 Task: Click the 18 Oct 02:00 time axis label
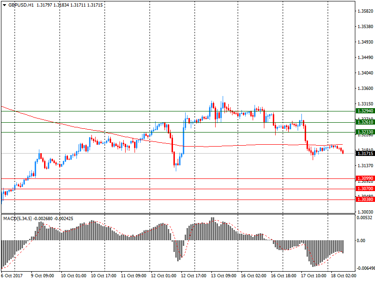(x=344, y=276)
